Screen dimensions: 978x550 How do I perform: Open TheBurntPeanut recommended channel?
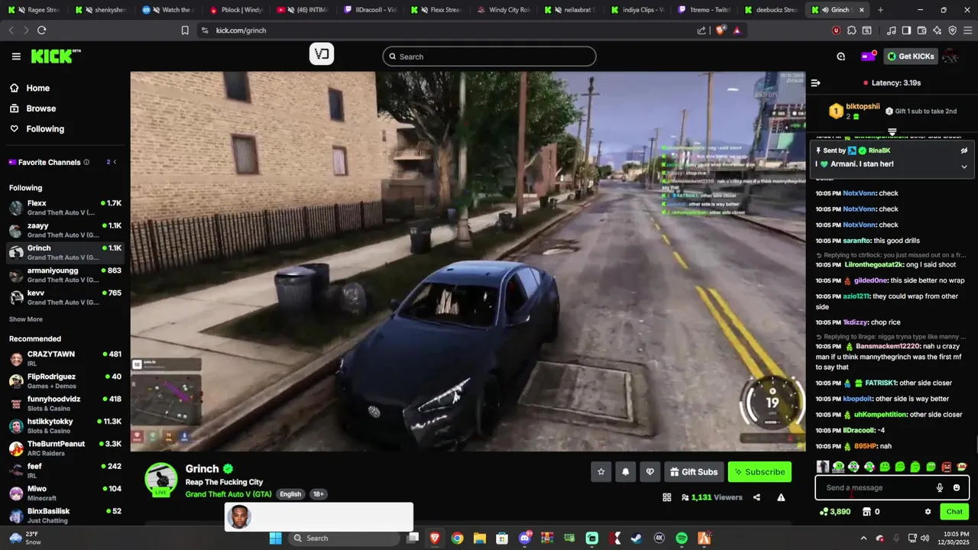tap(65, 448)
